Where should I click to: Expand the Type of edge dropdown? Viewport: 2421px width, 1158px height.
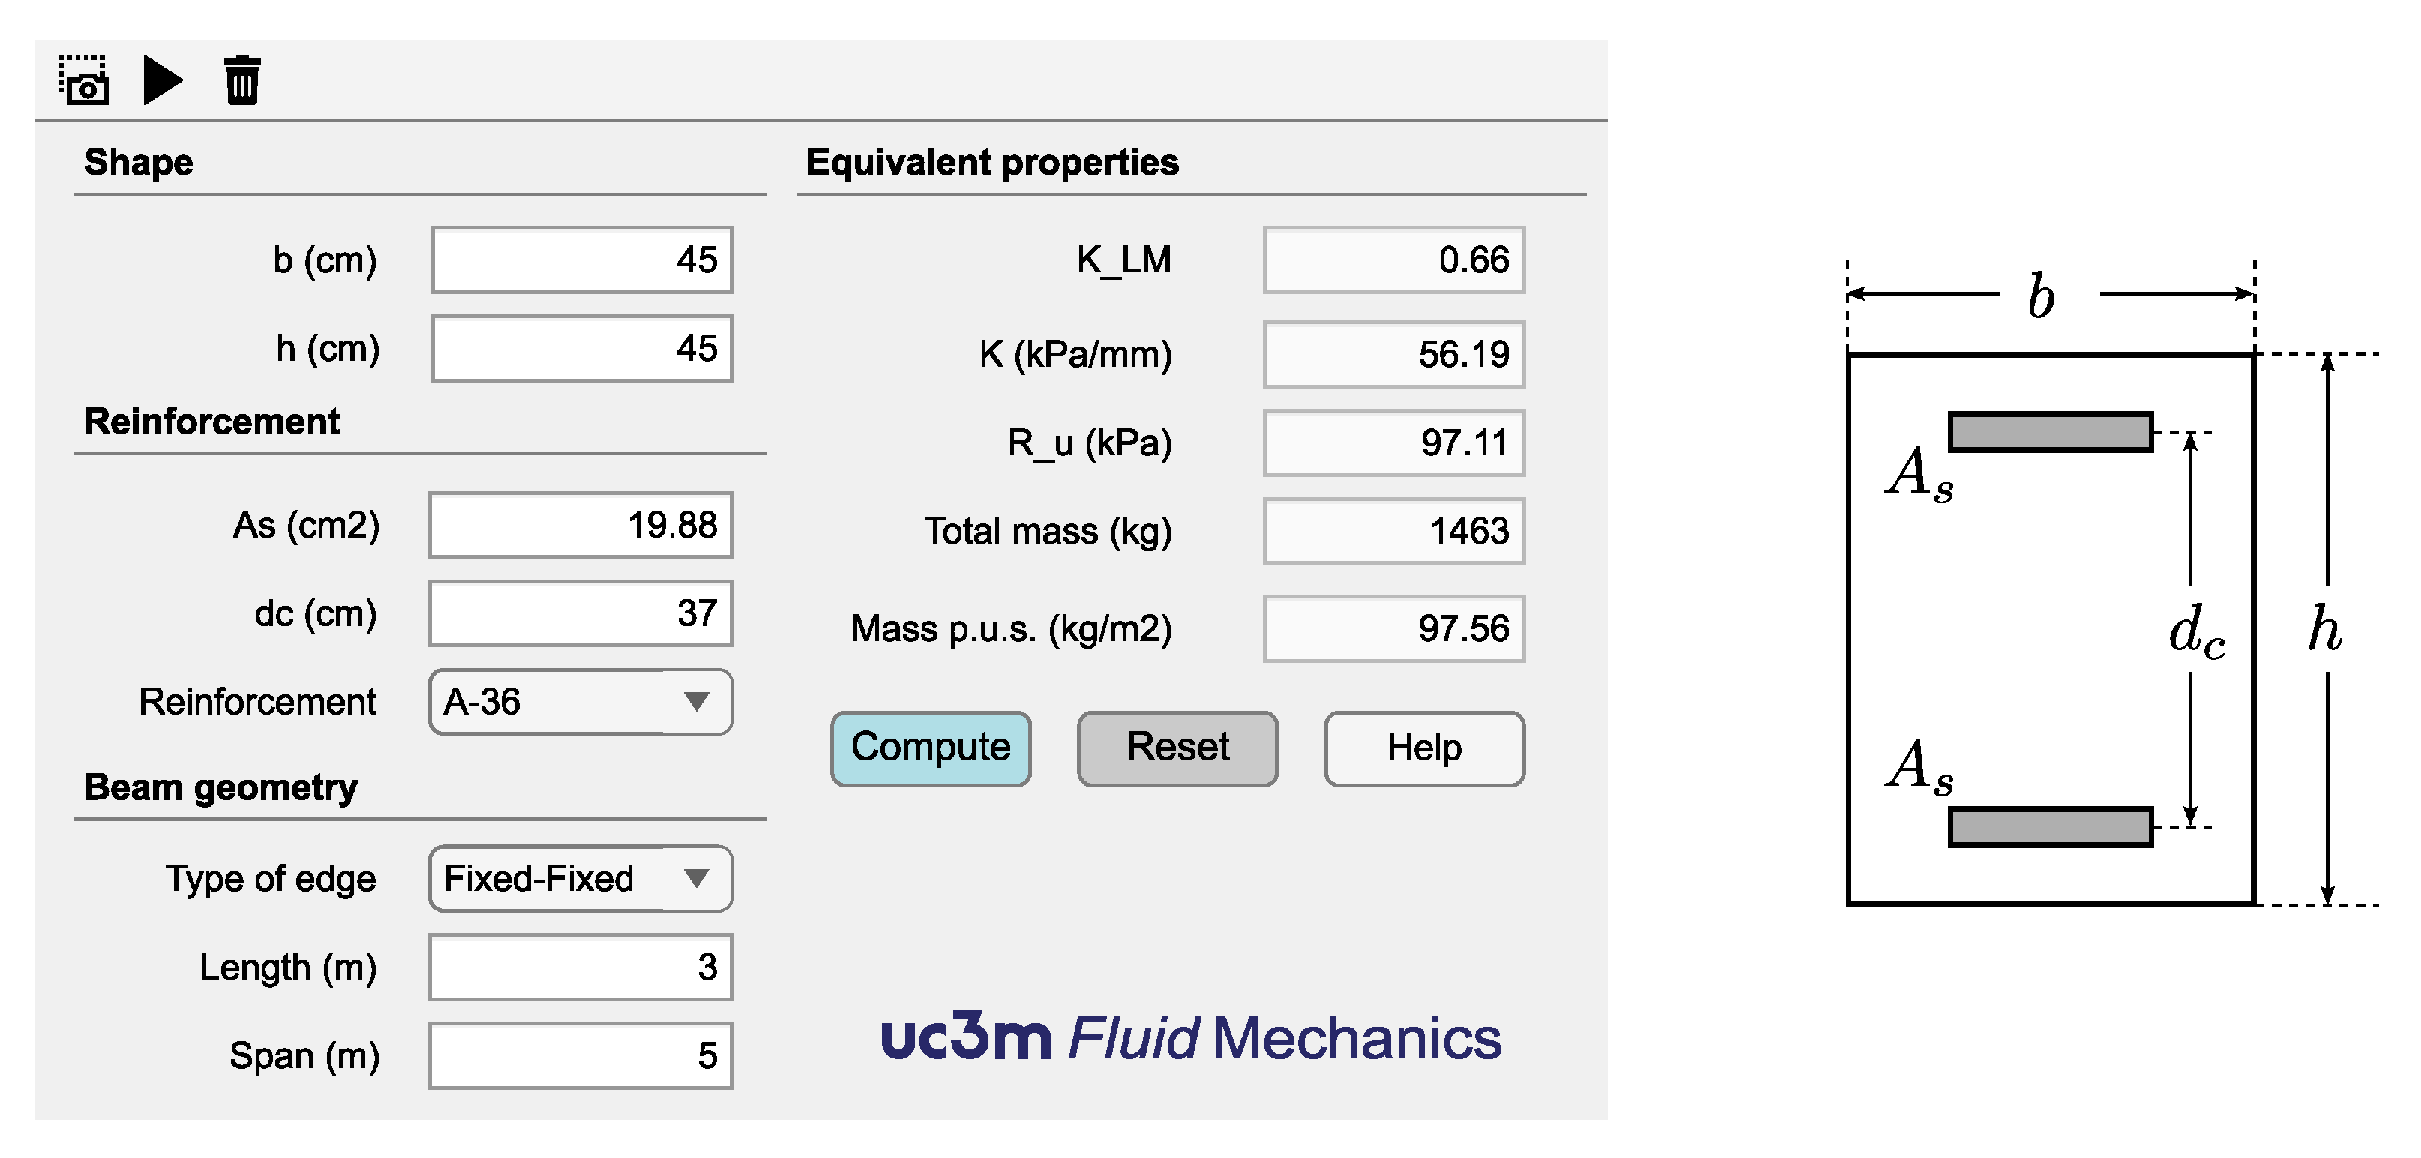coord(580,879)
